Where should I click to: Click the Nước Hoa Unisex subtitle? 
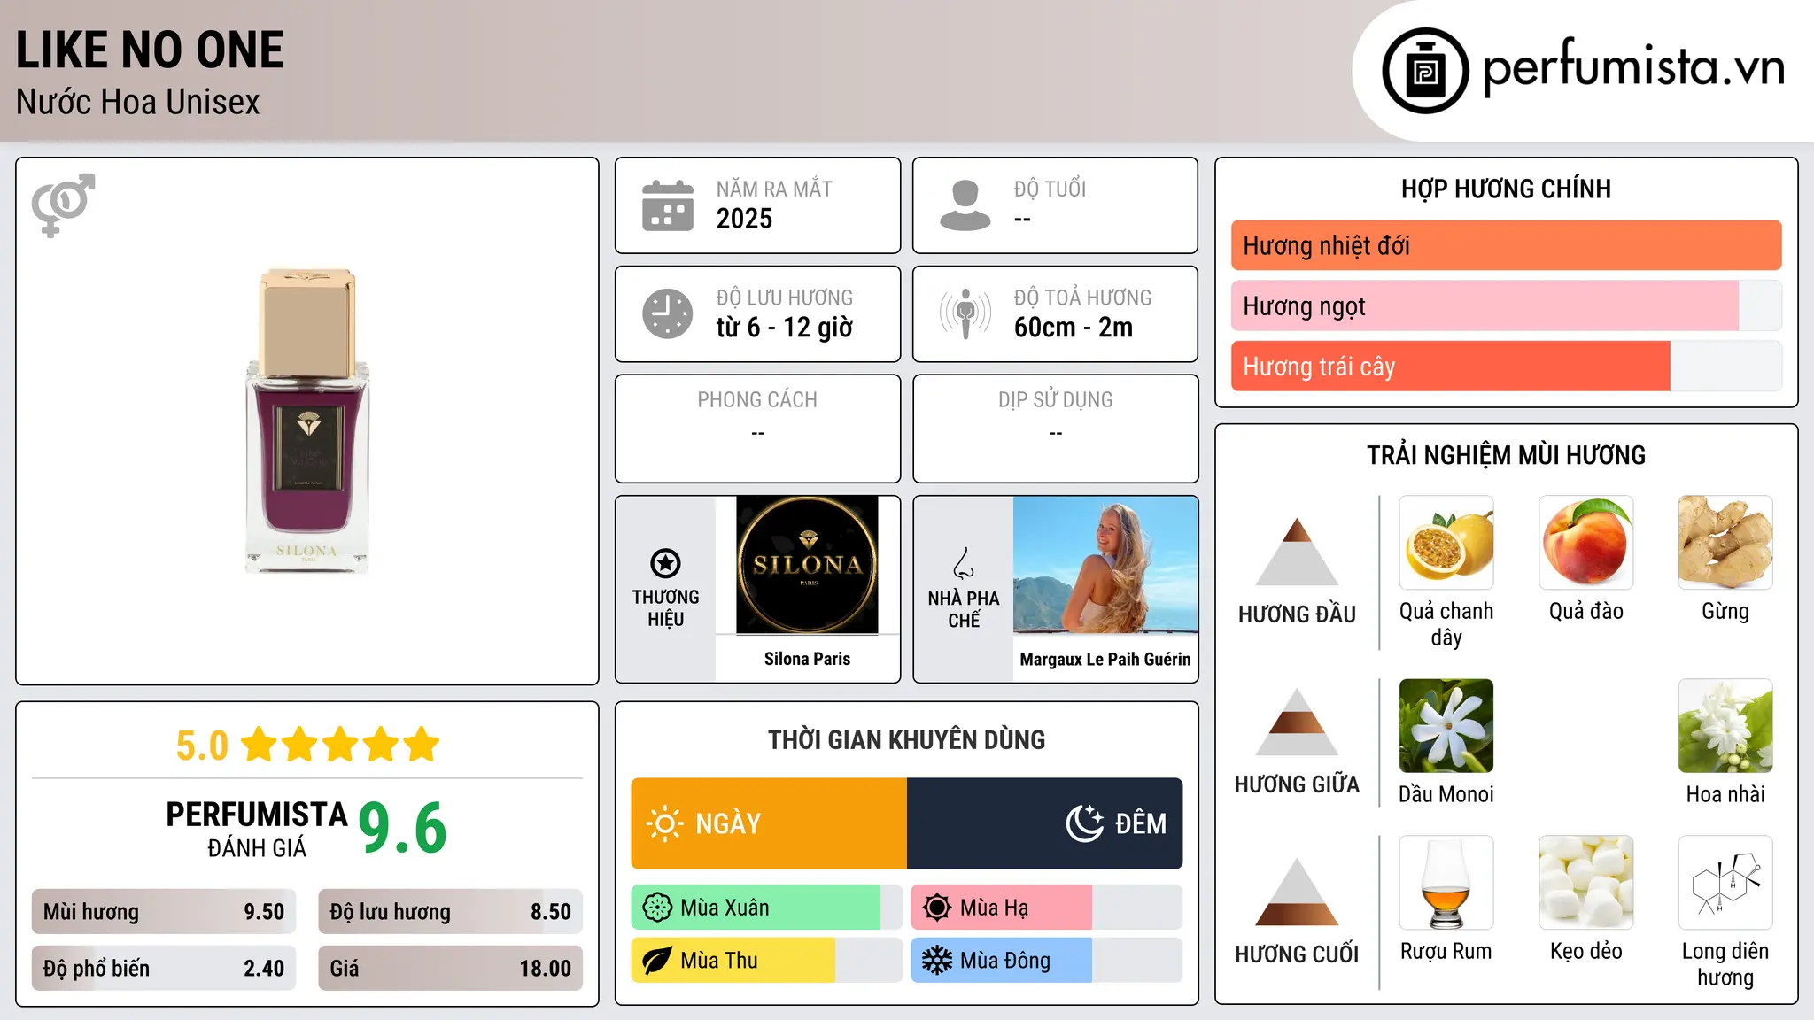click(138, 103)
